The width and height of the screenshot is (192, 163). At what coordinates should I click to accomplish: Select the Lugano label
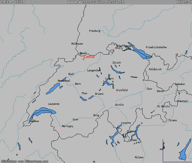pos(132,131)
